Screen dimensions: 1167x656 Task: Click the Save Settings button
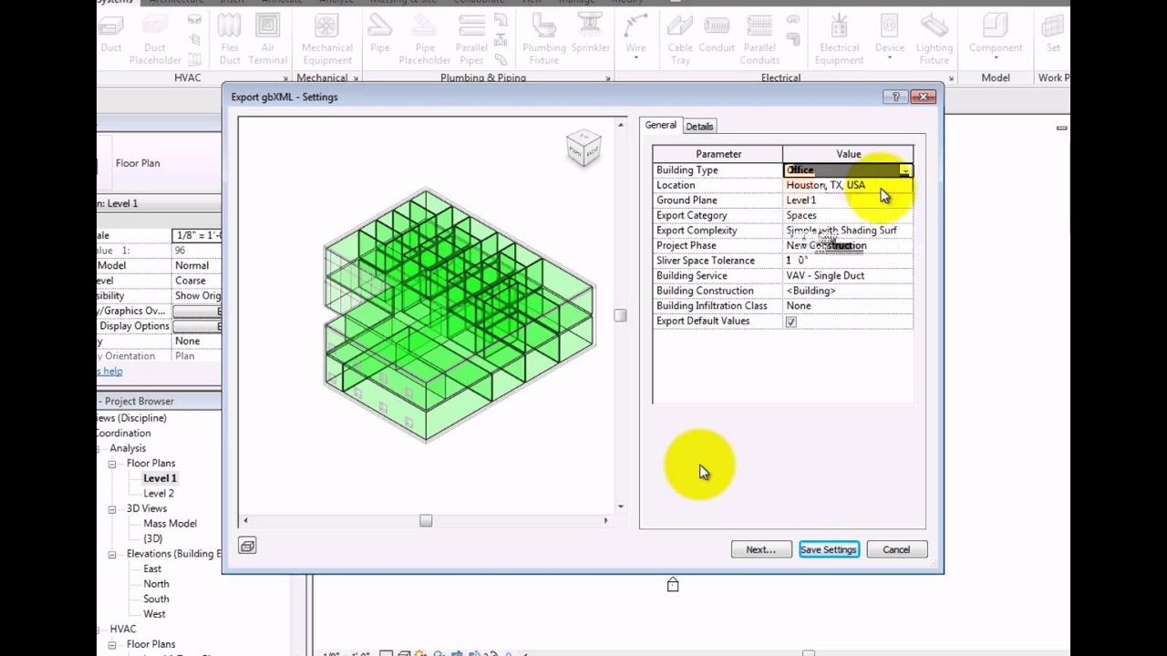pos(829,549)
